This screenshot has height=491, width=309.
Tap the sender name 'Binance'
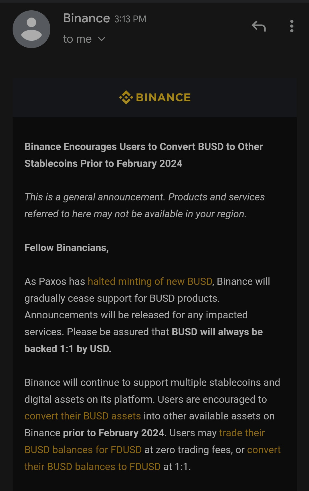(x=86, y=18)
